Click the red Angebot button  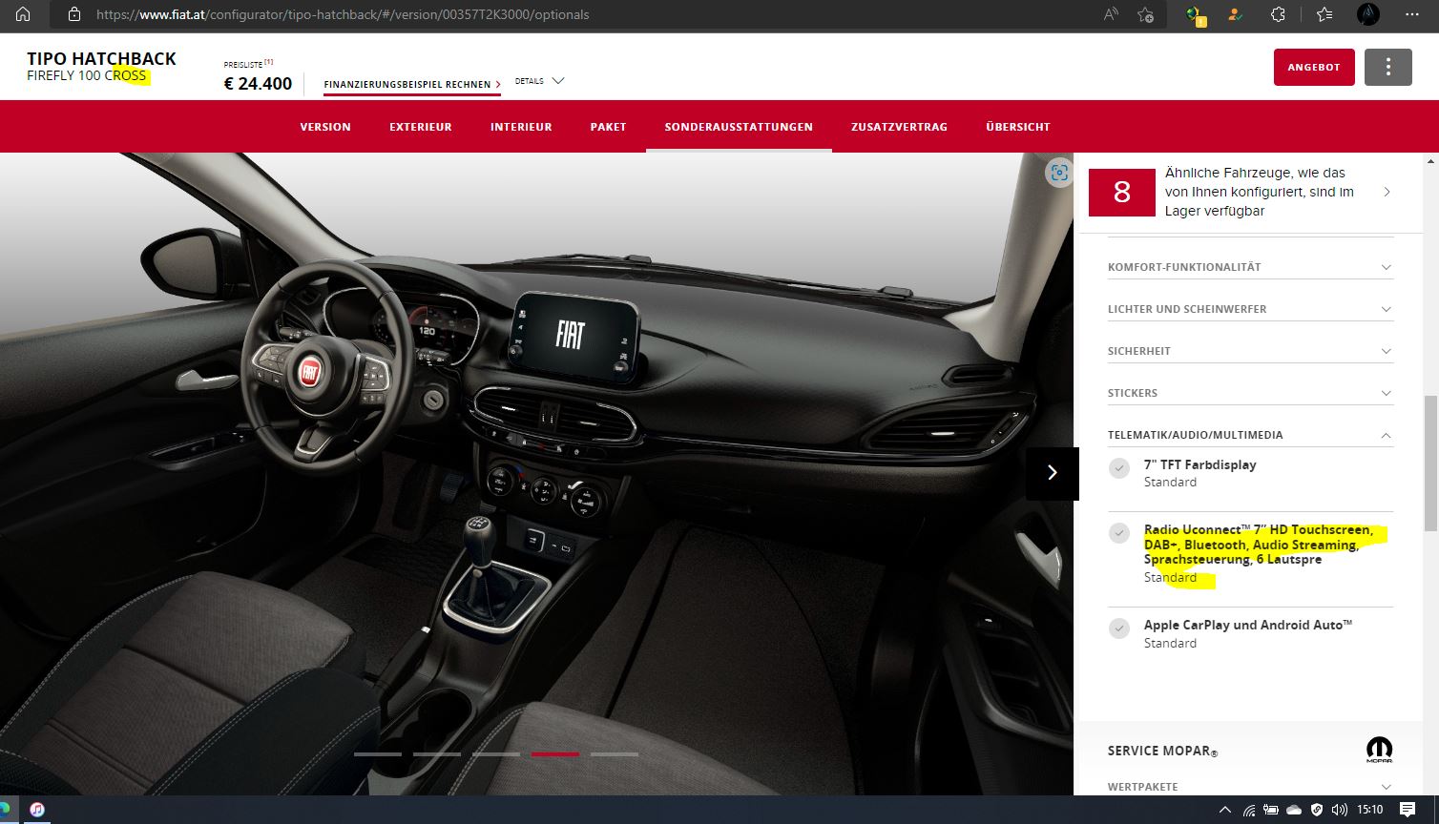1313,67
